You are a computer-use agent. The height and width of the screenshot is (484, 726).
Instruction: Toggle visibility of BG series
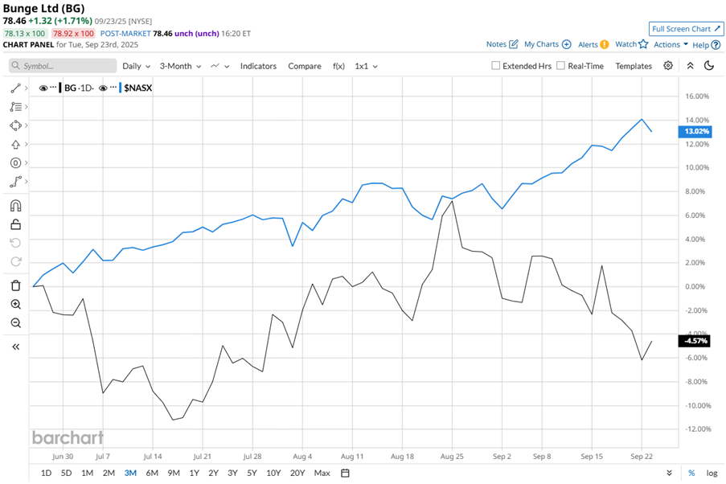coord(43,88)
